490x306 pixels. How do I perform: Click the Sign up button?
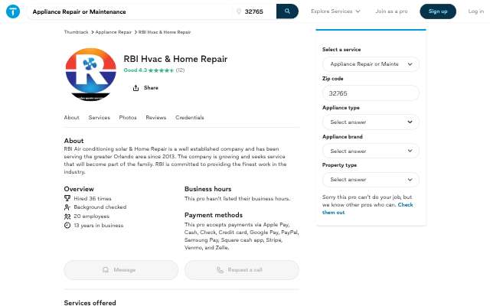438,11
